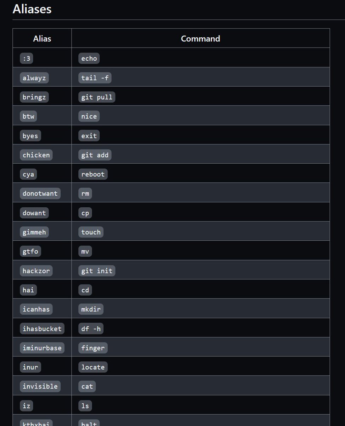Click the icanhas alias code
345x426 pixels.
(36, 309)
